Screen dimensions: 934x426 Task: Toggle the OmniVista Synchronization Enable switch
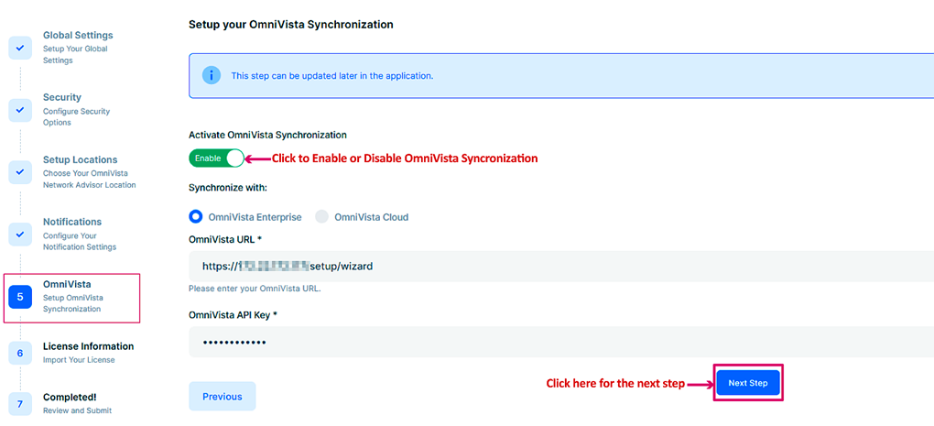tap(217, 158)
